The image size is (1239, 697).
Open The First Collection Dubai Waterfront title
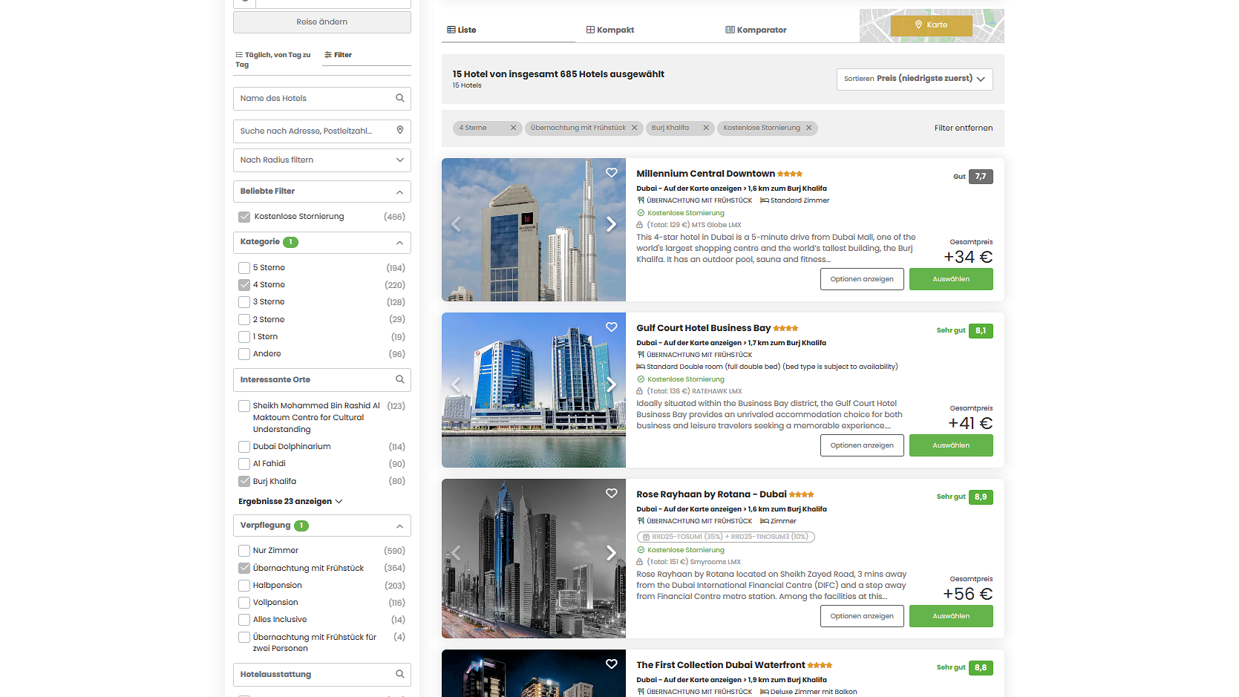pyautogui.click(x=720, y=665)
